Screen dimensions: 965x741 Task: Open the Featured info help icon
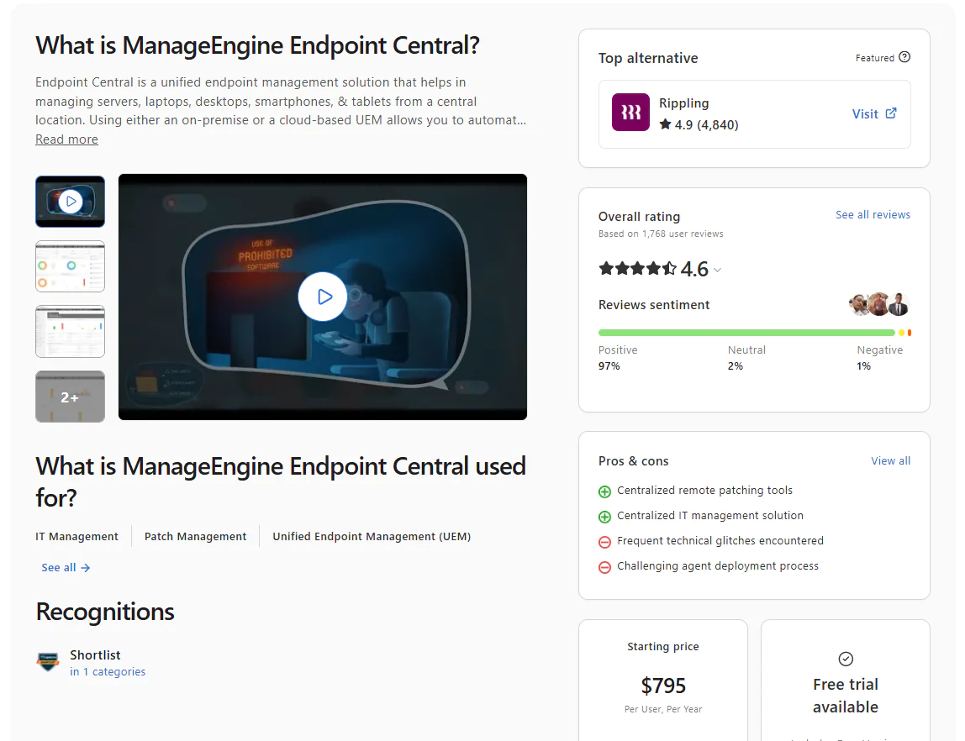(904, 57)
